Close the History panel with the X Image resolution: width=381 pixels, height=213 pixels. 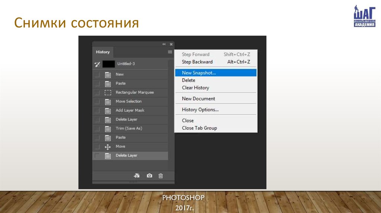(x=171, y=44)
